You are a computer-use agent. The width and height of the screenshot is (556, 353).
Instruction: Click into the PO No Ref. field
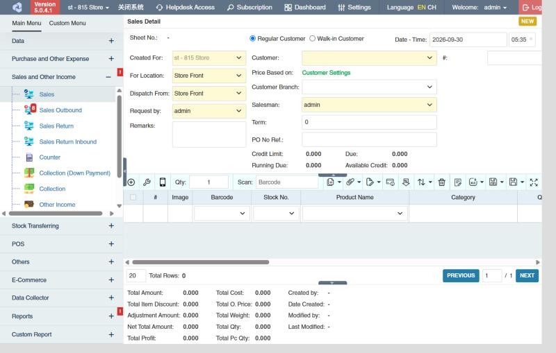(369, 139)
